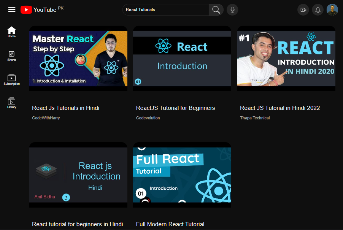
Task: Click the PK country code text
Action: pos(60,8)
